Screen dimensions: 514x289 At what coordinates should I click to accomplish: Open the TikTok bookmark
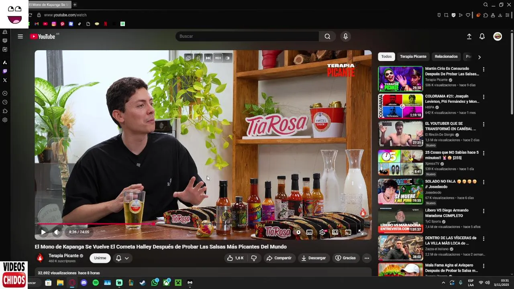[x=80, y=24]
